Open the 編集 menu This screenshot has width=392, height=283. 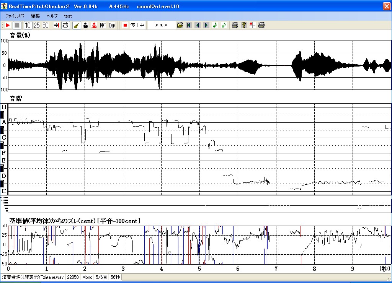tap(35, 16)
